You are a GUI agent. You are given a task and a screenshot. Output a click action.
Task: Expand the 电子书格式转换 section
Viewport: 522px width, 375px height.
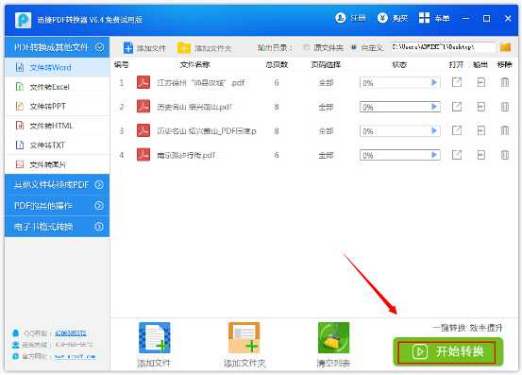(57, 227)
